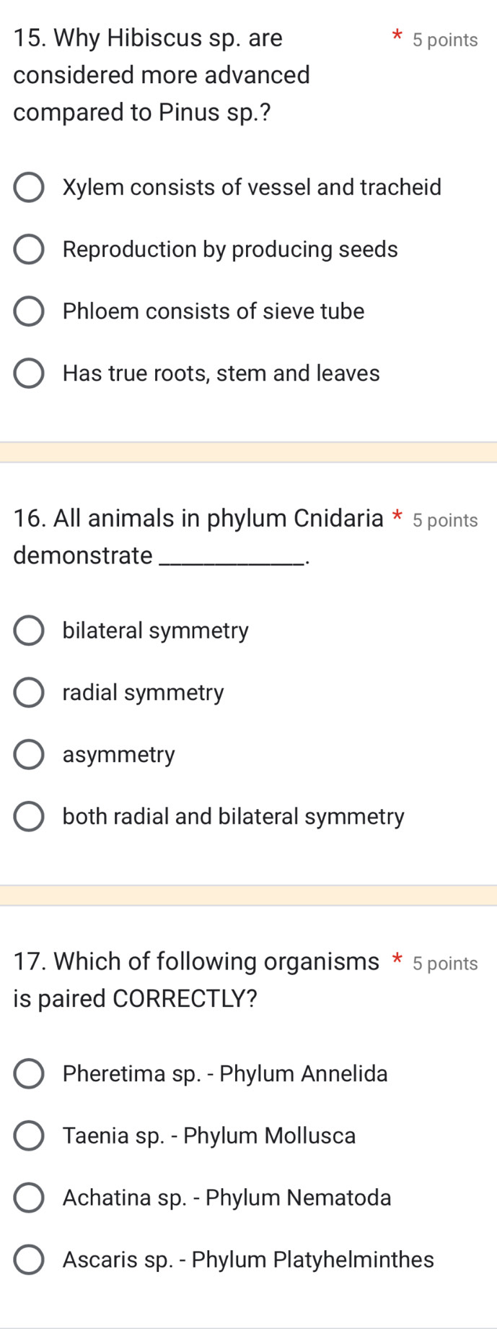Select 'both radial and bilateral symmetry'
The width and height of the screenshot is (497, 1329).
(x=29, y=818)
